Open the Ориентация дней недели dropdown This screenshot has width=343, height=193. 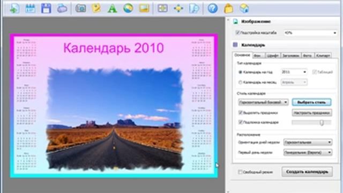308,142
